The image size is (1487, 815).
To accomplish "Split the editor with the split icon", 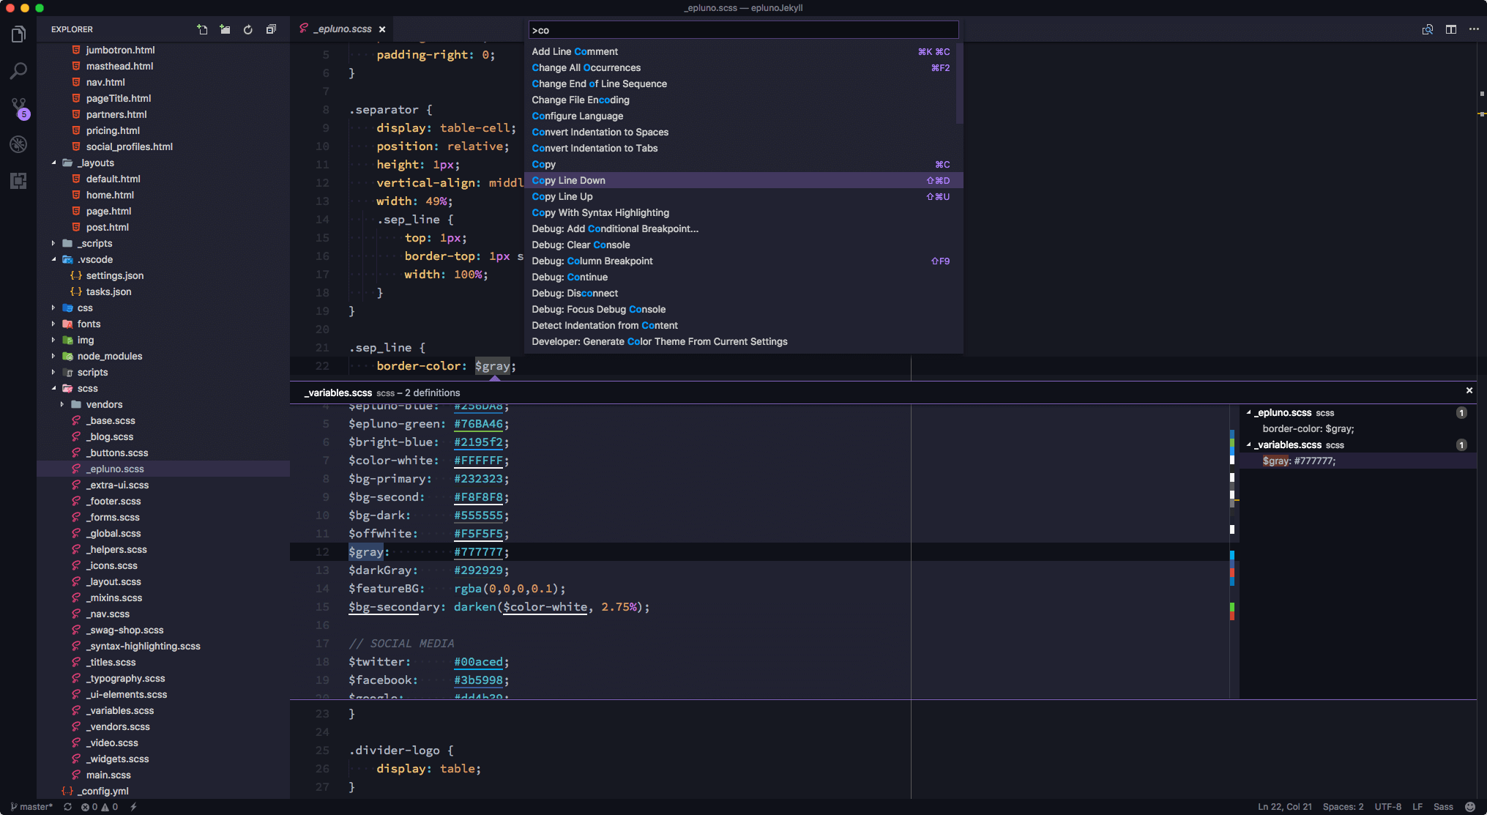I will point(1451,29).
